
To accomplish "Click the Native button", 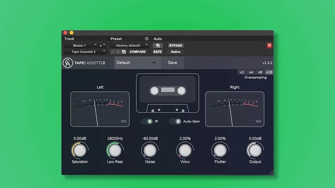I will [176, 52].
